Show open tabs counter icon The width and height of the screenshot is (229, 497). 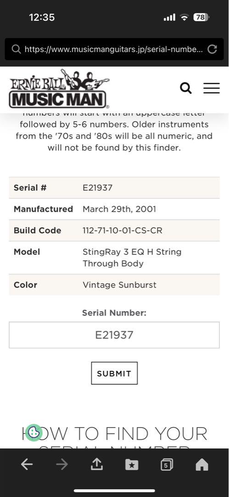(167, 465)
